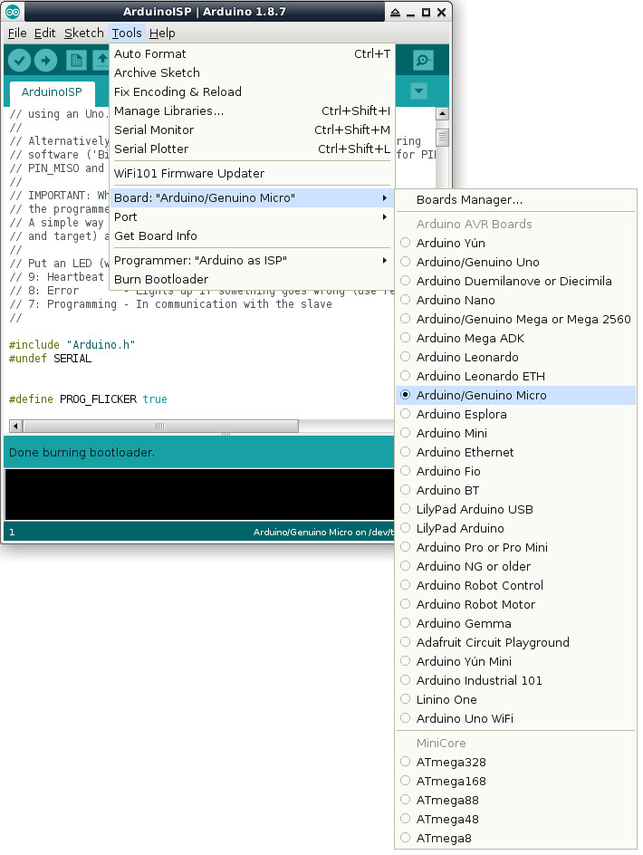
Task: Select the Arduino Yún Mini board
Action: [x=515, y=661]
